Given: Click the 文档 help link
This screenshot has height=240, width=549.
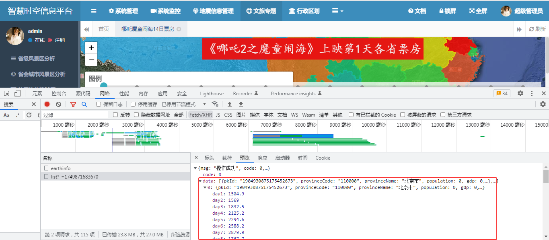Looking at the screenshot, I should [417, 11].
